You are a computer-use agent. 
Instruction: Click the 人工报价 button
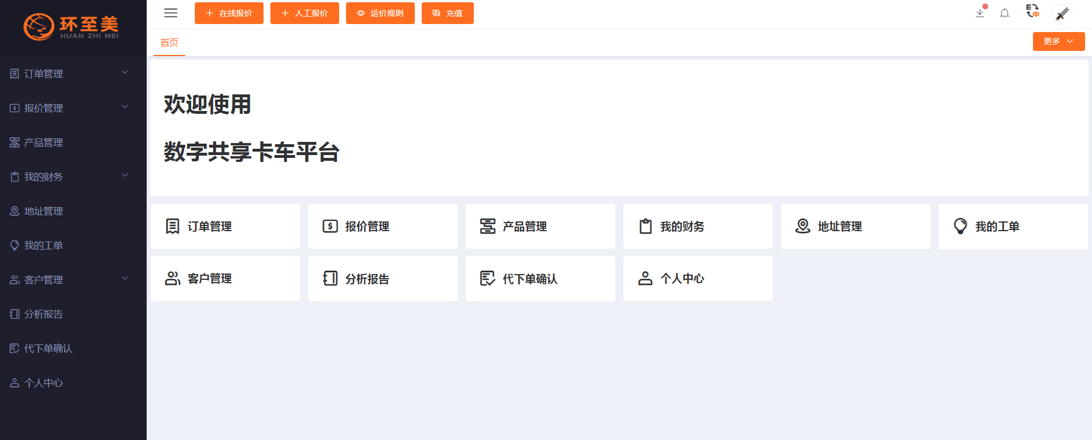(x=304, y=13)
